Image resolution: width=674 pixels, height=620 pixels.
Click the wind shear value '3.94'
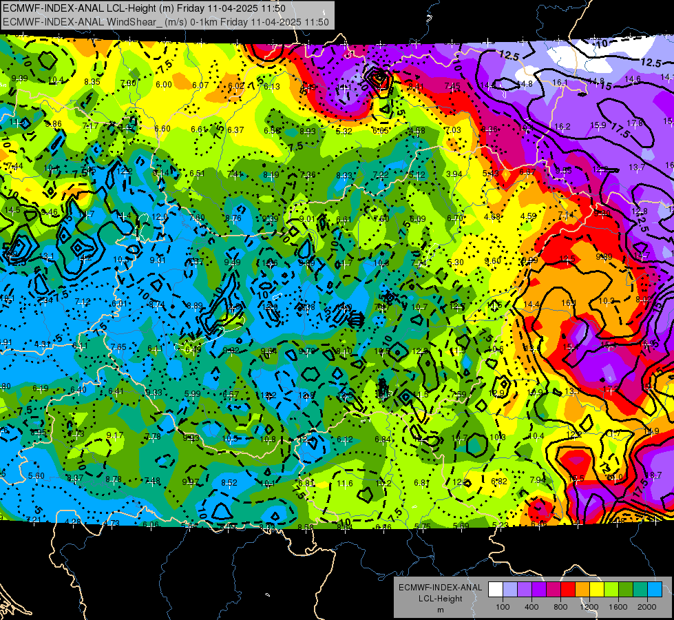[x=454, y=174]
